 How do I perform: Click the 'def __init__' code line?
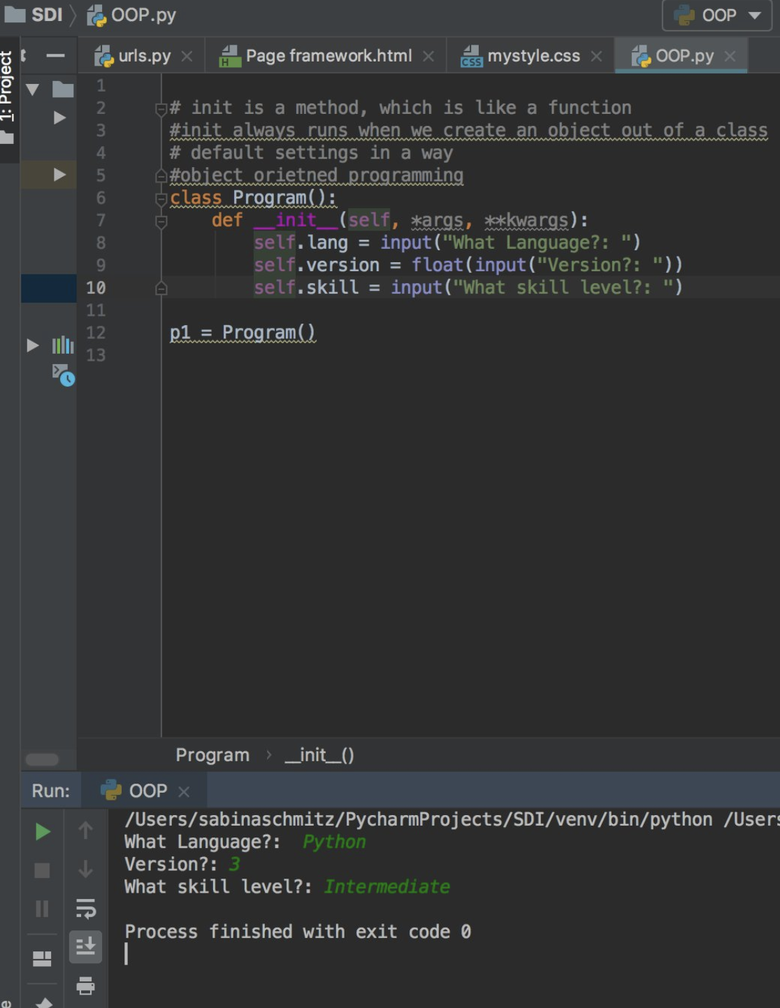pos(400,221)
